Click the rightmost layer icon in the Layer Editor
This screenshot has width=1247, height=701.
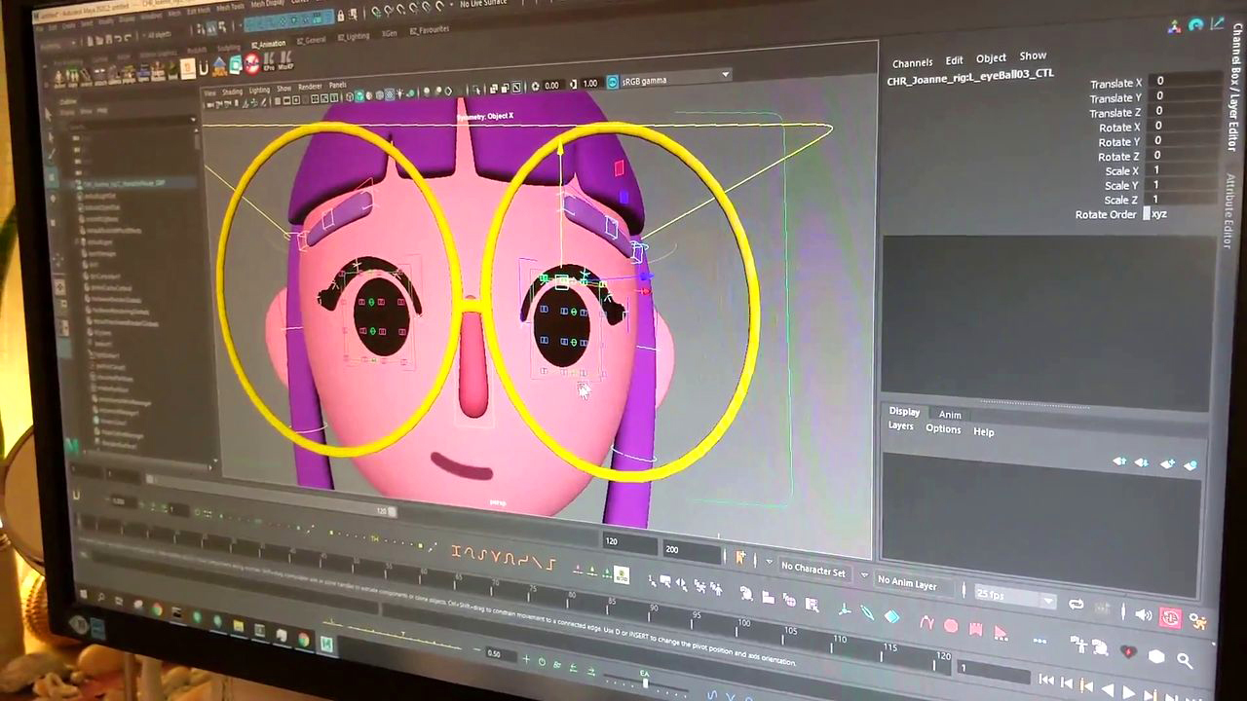[1190, 465]
